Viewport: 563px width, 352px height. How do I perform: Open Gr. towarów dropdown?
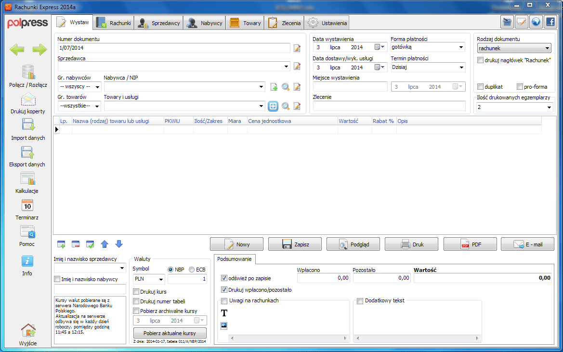pos(97,106)
